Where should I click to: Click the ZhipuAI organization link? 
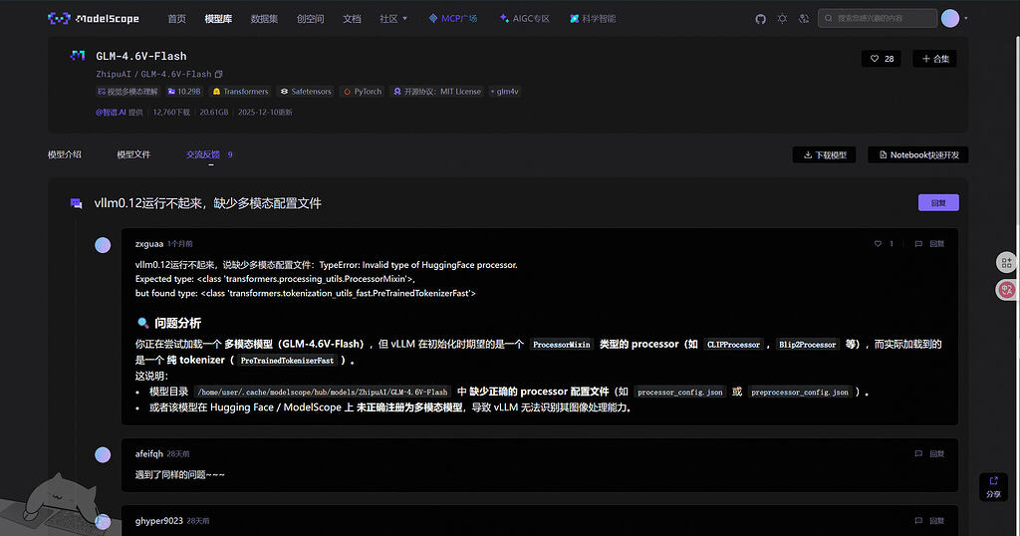click(x=114, y=74)
